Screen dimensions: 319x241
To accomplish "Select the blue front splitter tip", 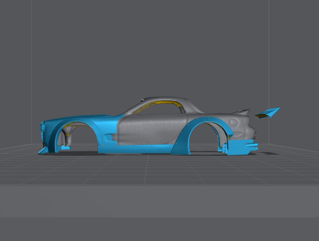I will pos(42,151).
